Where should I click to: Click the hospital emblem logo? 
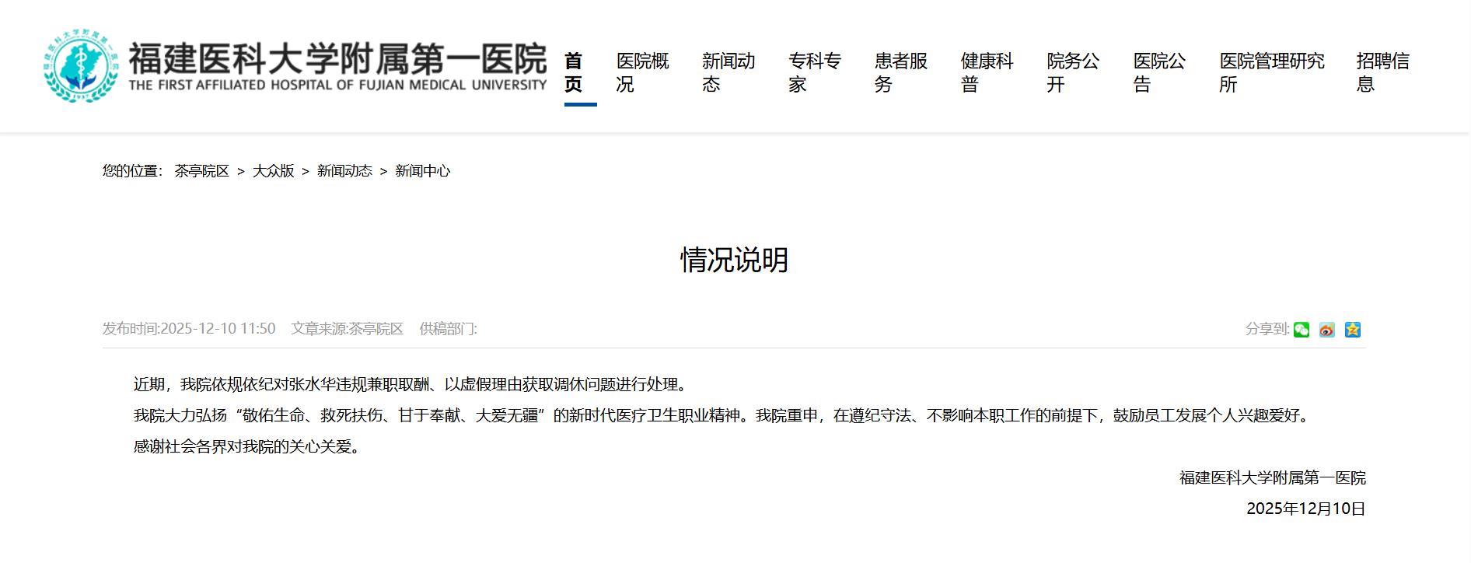(81, 67)
